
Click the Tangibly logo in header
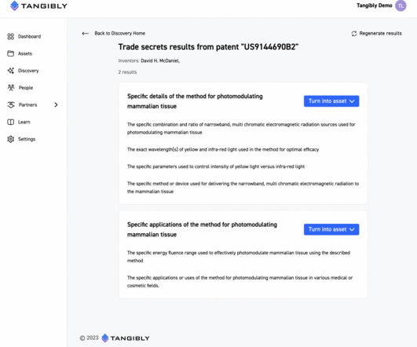38,5
